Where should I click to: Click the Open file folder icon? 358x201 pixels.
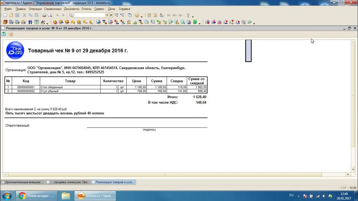click(x=11, y=15)
